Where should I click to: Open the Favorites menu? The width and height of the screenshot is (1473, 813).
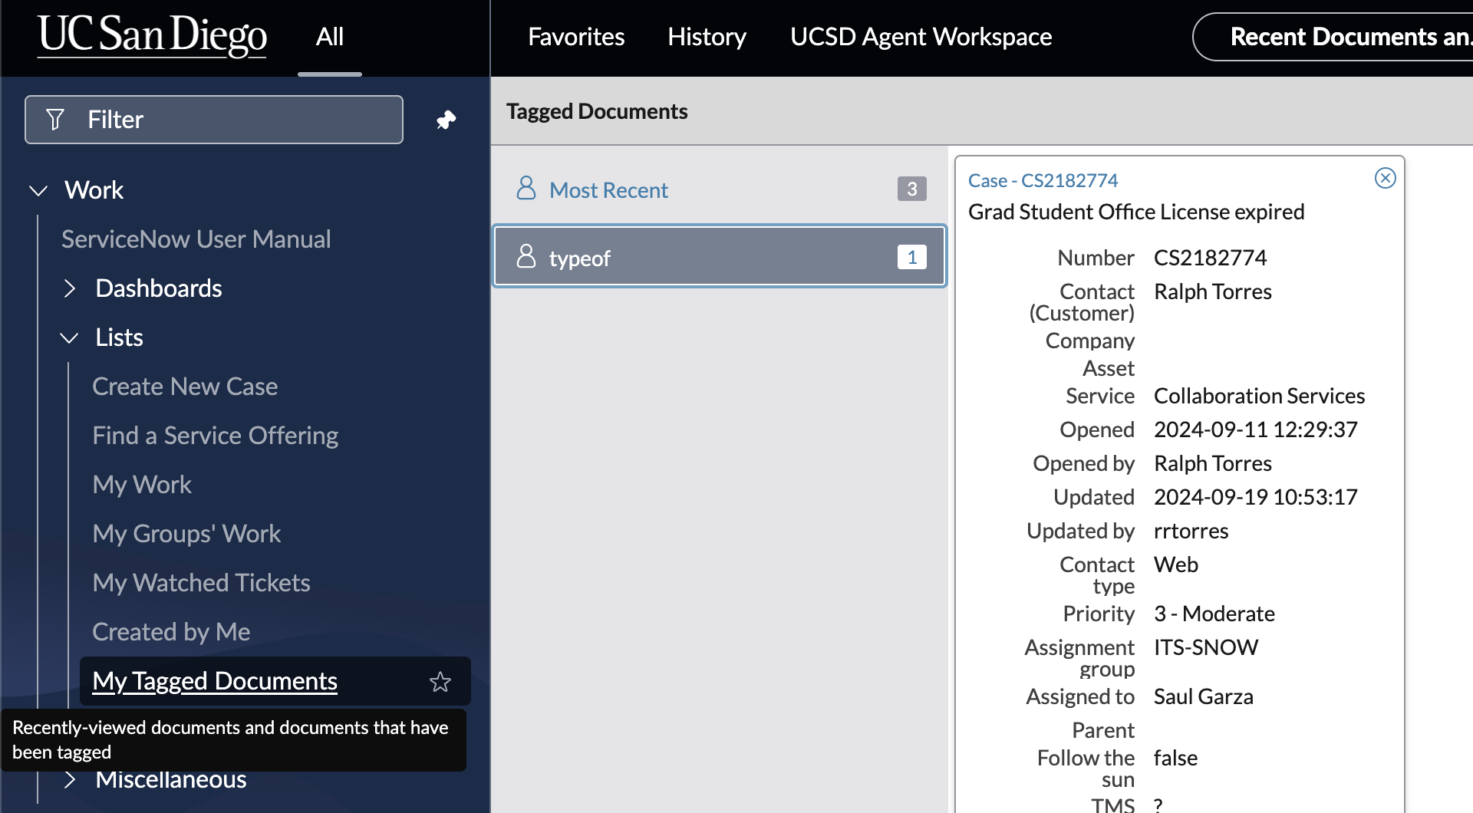pyautogui.click(x=575, y=37)
